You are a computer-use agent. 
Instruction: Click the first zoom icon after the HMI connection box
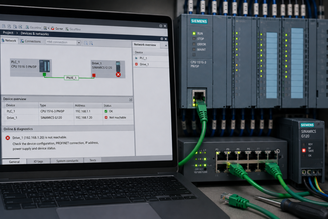86,43
